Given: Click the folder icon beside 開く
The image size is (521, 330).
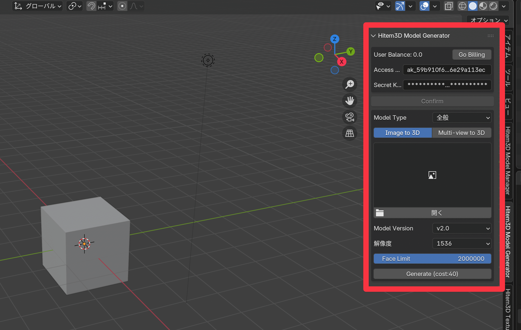Looking at the screenshot, I should click(x=380, y=213).
